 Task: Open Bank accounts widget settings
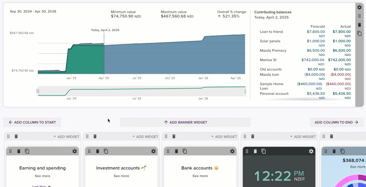click(x=232, y=151)
